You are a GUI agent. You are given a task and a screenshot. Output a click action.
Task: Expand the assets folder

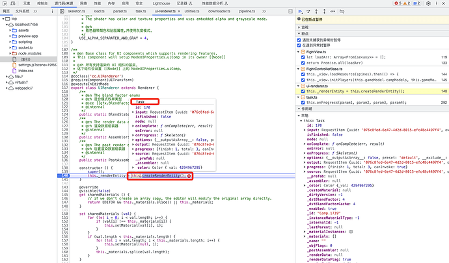[10, 31]
